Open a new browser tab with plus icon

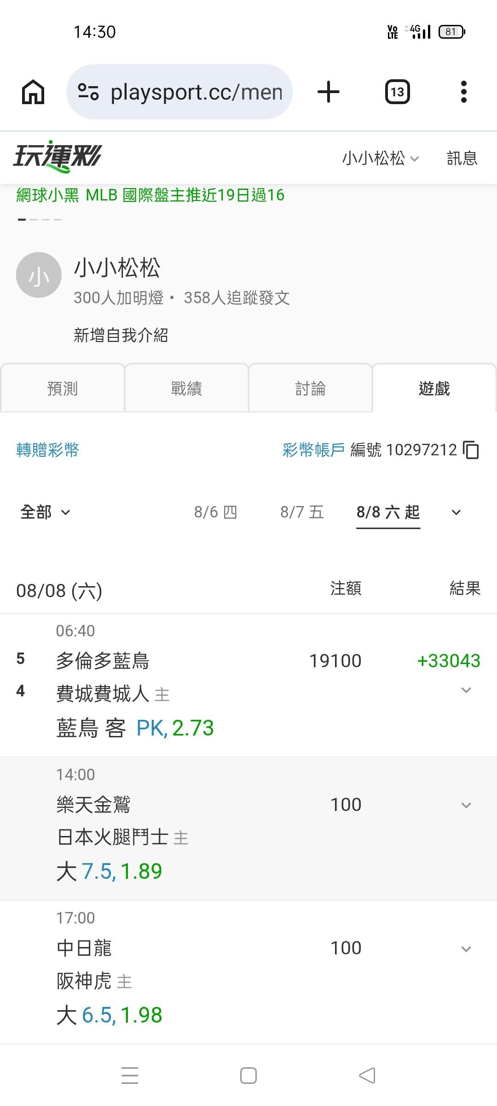point(329,92)
